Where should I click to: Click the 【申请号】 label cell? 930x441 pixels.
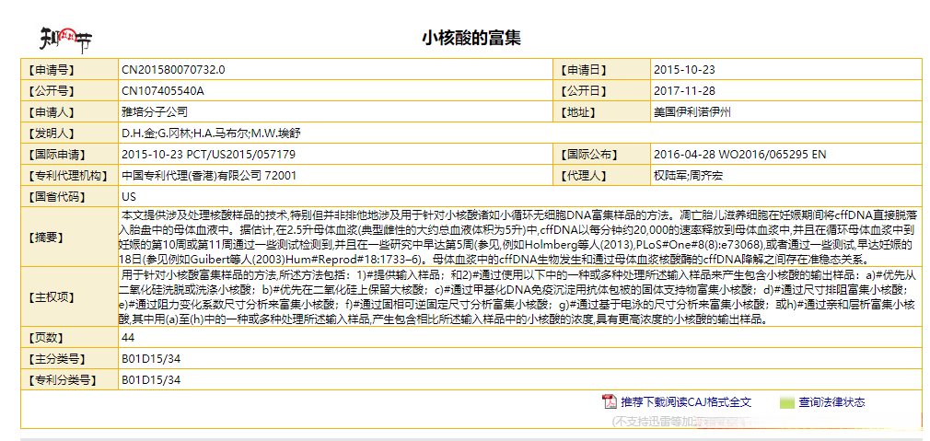69,69
